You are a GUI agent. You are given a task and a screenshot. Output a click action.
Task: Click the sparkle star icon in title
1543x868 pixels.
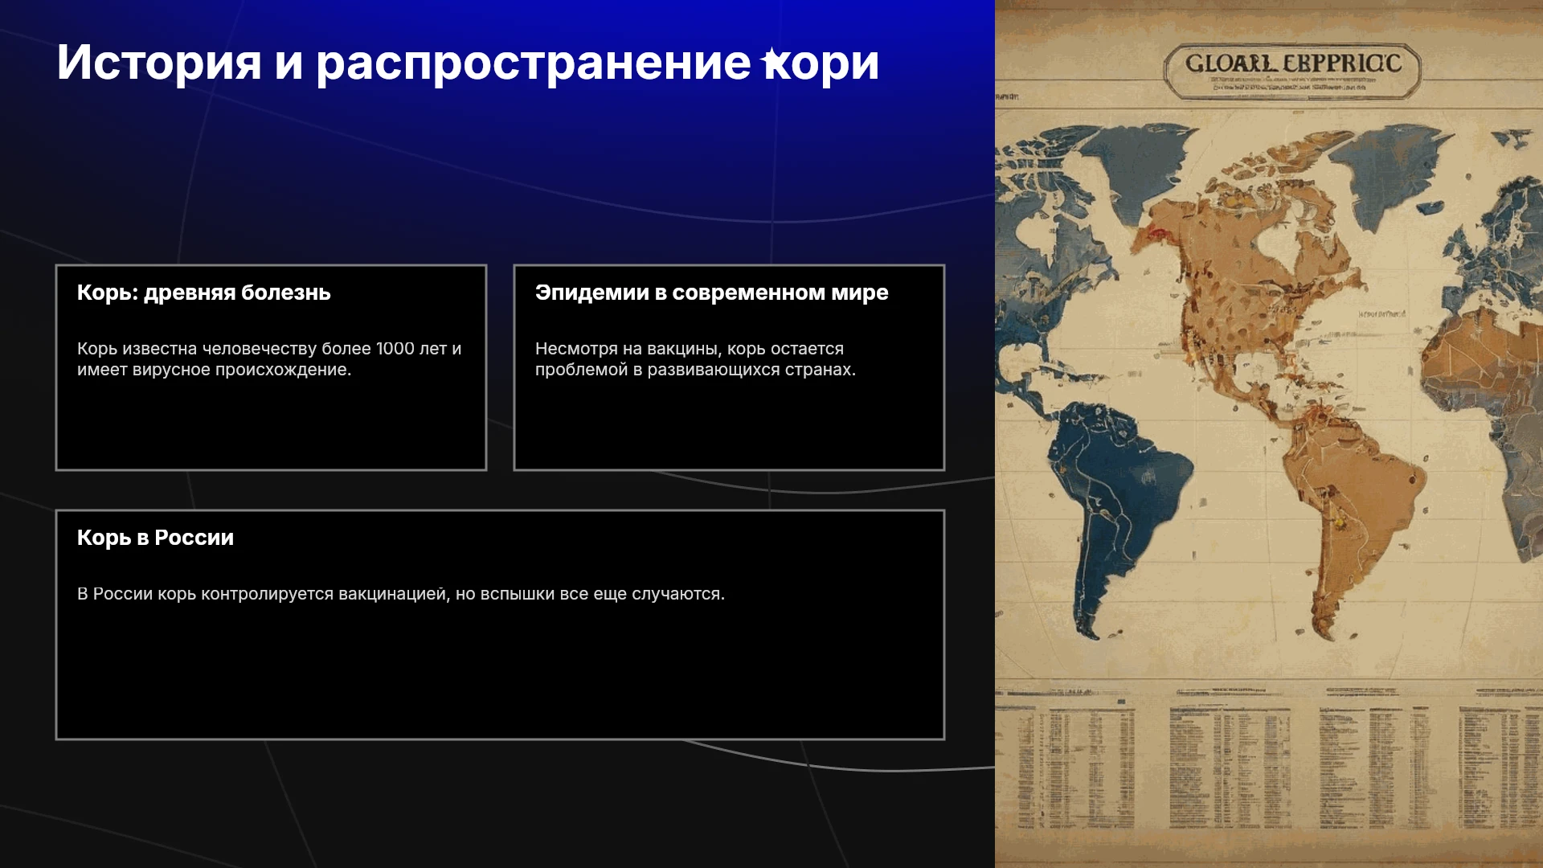tap(770, 59)
